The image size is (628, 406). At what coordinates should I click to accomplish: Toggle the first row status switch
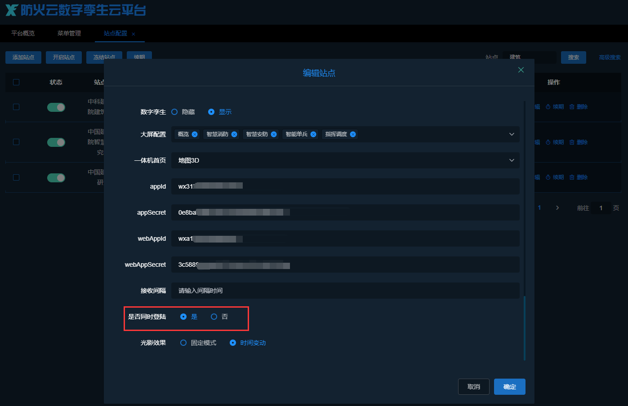pos(56,107)
